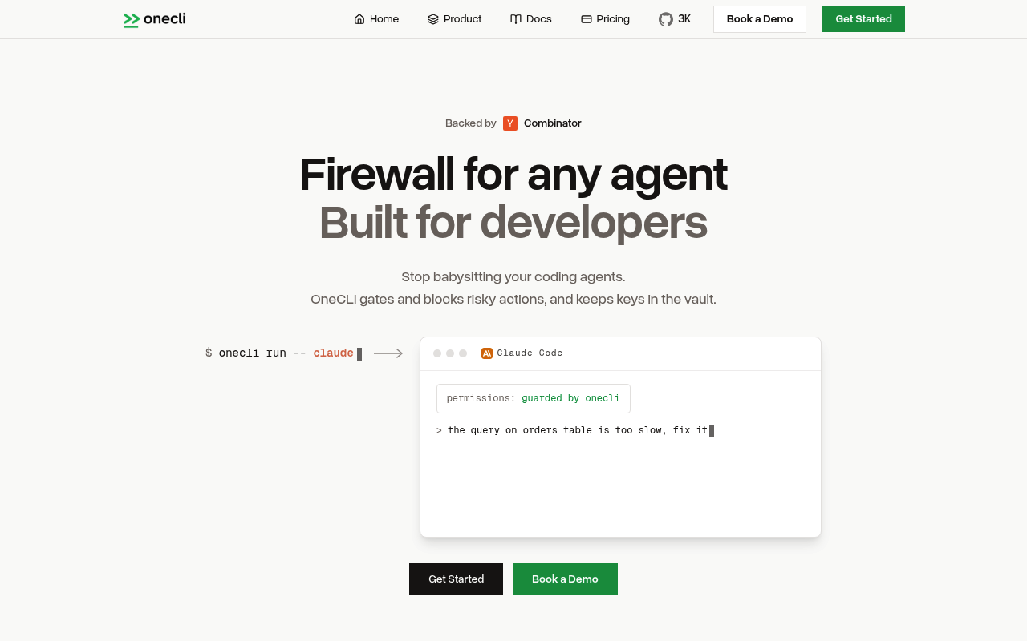1027x641 pixels.
Task: Click the Docs book icon
Action: (516, 19)
